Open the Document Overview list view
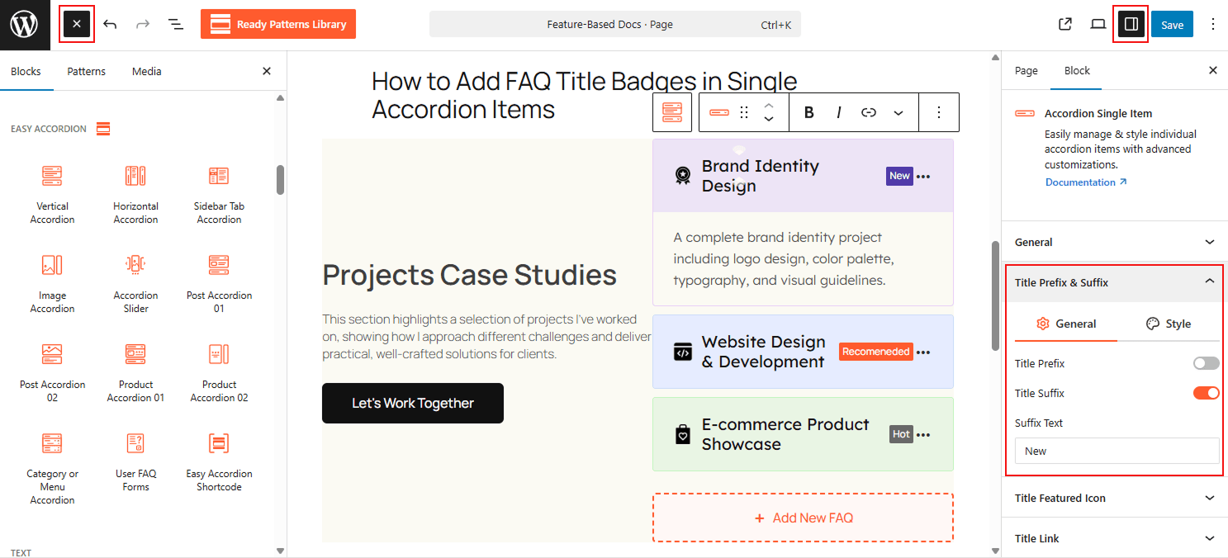 [x=176, y=24]
